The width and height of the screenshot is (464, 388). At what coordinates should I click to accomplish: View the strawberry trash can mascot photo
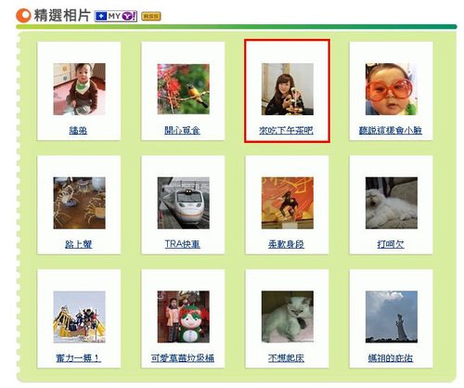(x=183, y=317)
